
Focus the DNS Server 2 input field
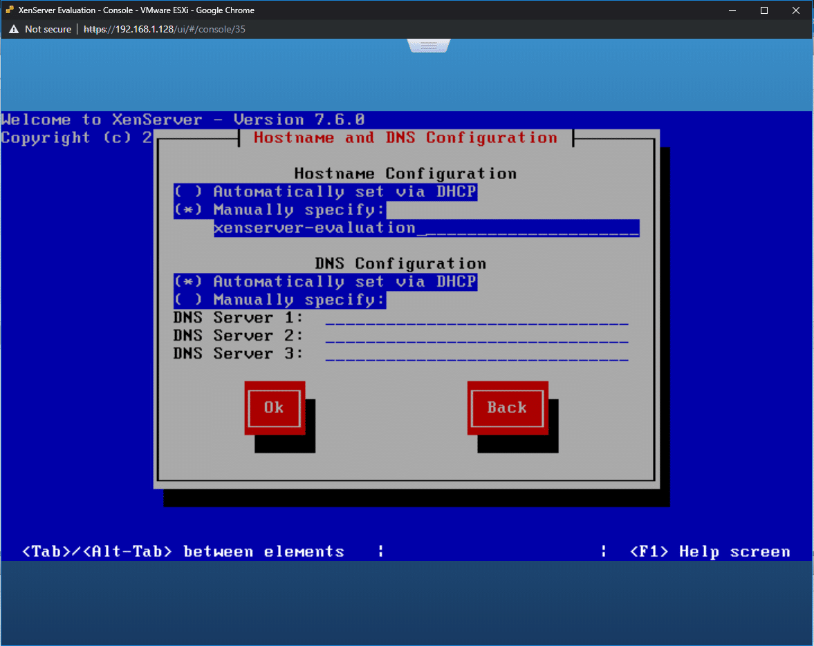(477, 336)
